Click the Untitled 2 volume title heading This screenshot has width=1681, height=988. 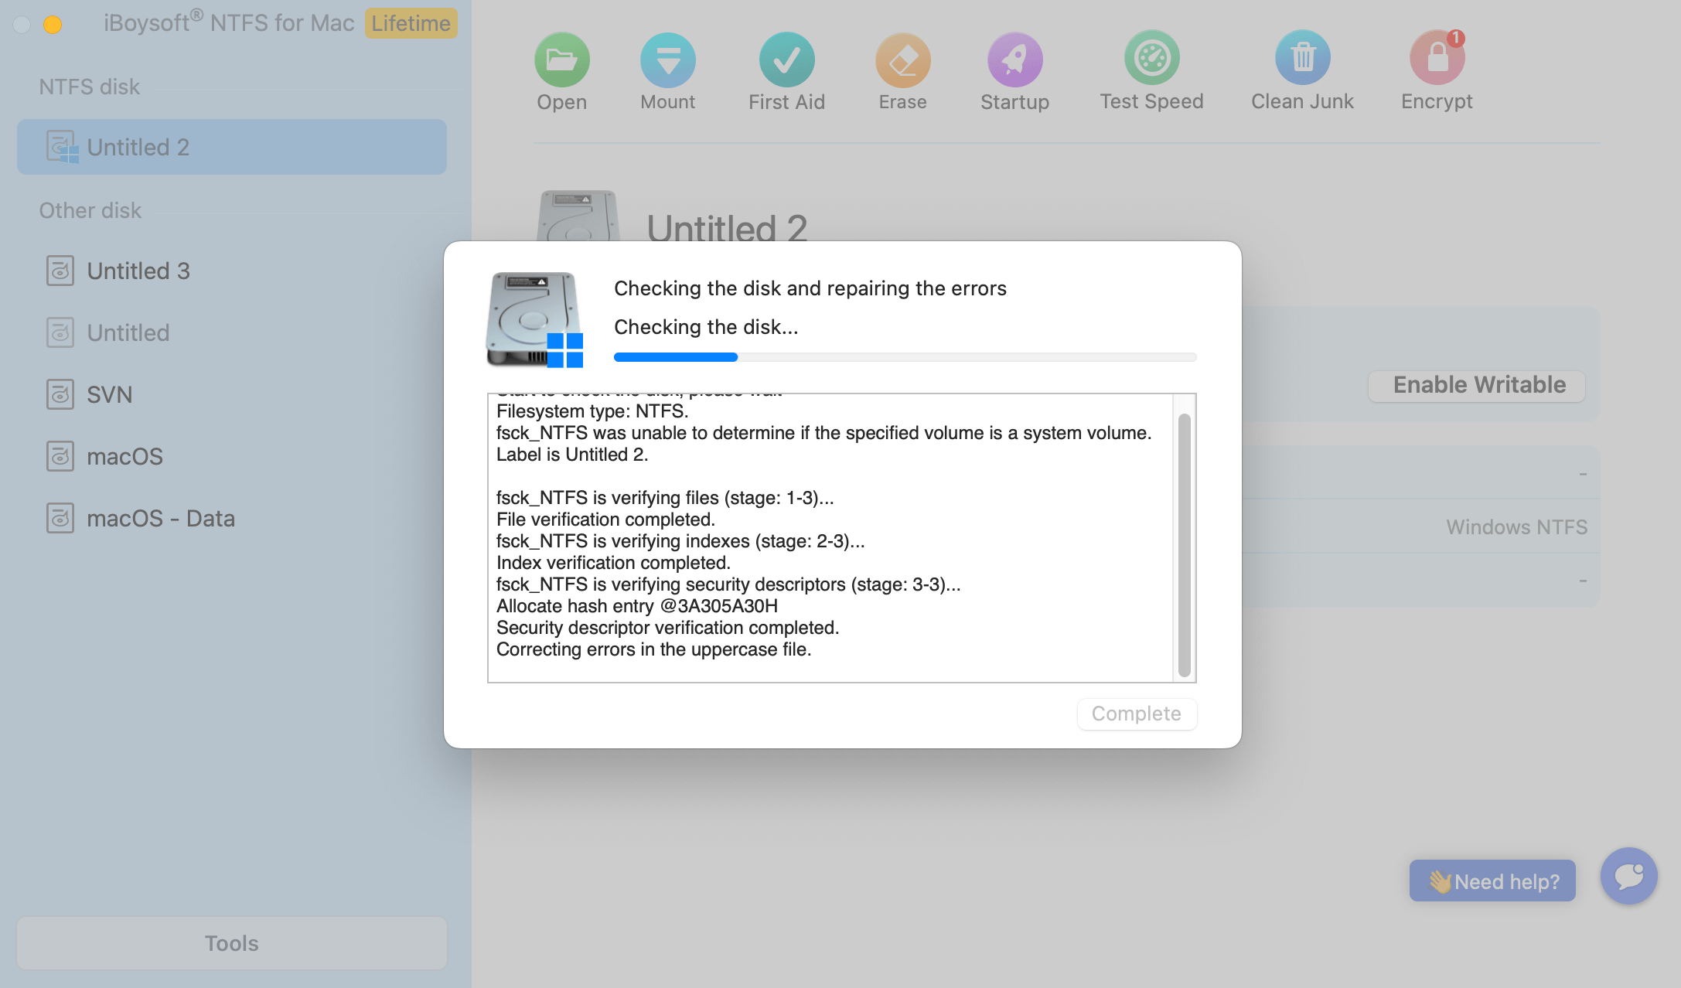(x=727, y=229)
